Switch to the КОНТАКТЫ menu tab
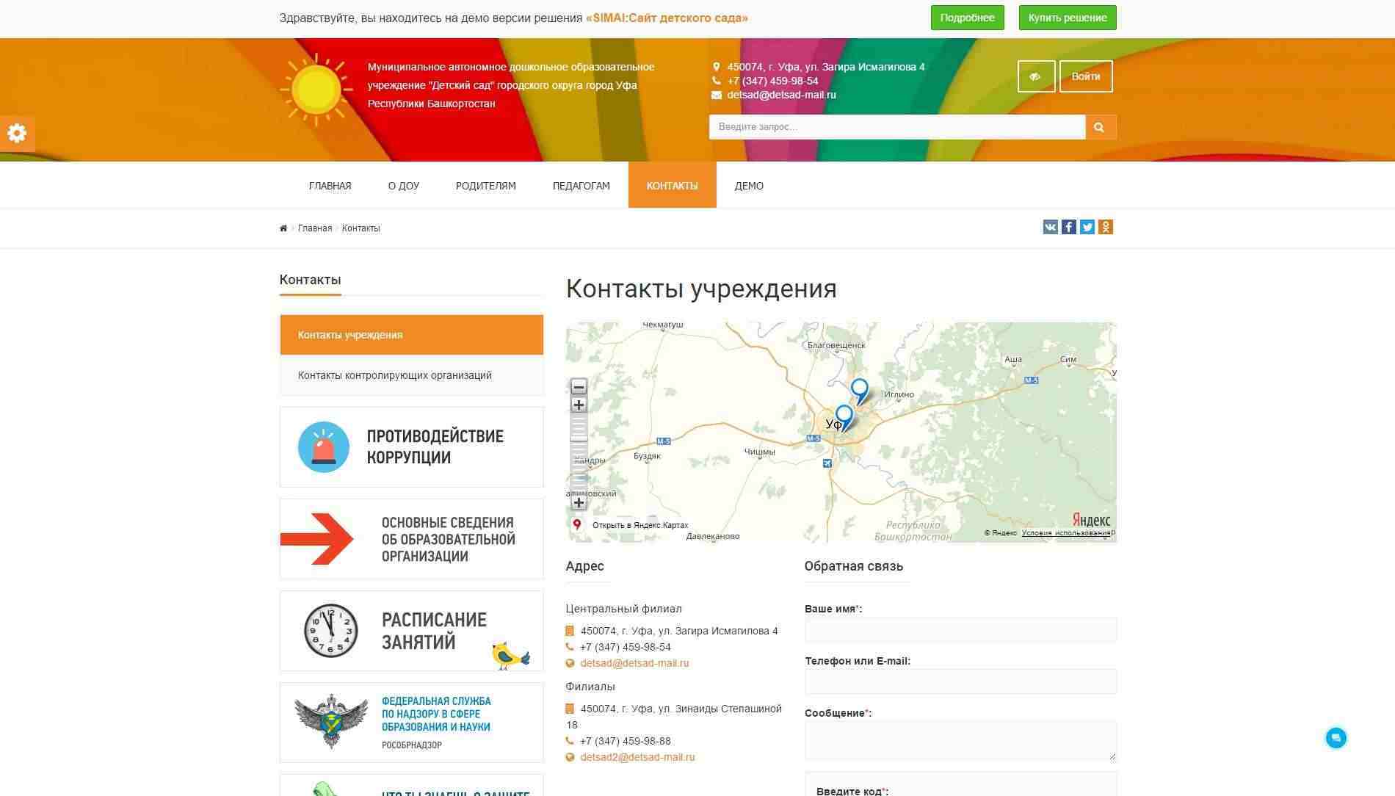Image resolution: width=1395 pixels, height=796 pixels. tap(672, 185)
